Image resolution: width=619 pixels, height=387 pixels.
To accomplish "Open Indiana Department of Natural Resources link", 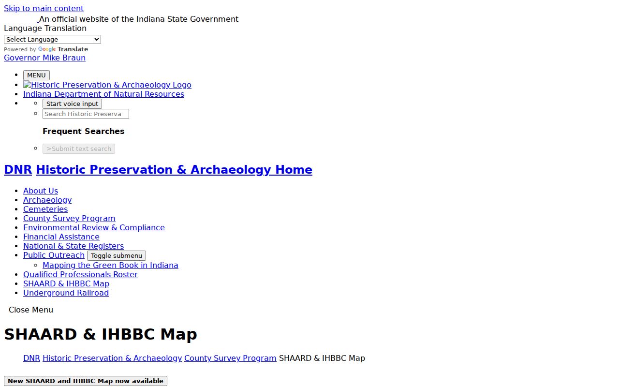I will point(103,94).
